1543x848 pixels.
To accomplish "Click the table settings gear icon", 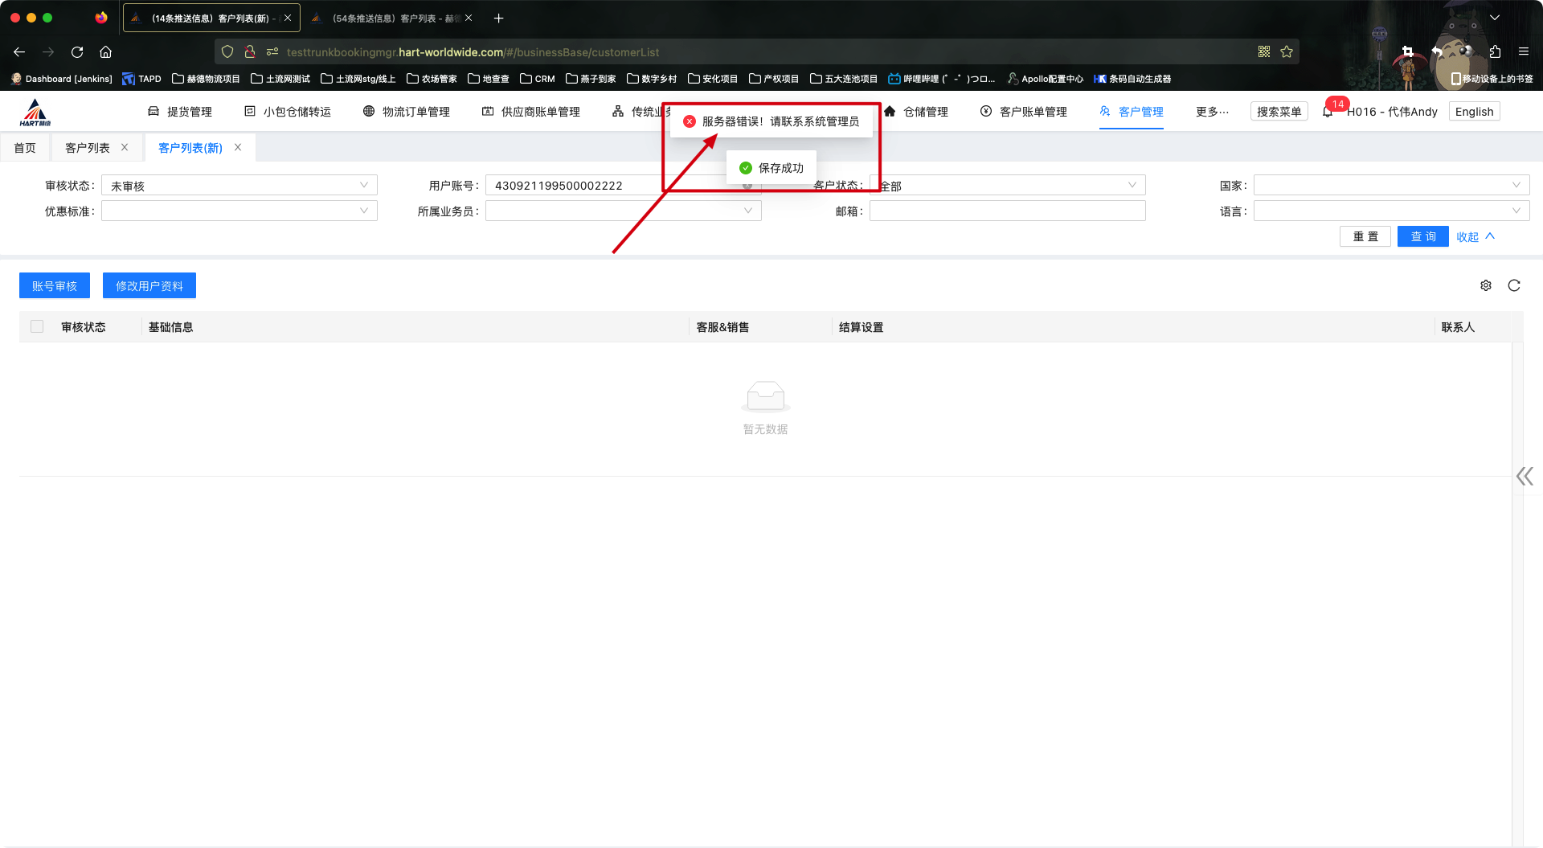I will pos(1486,285).
